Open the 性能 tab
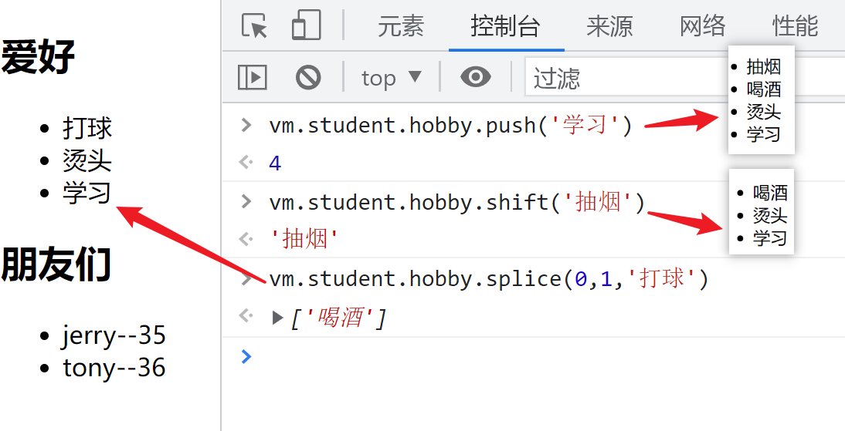Image resolution: width=845 pixels, height=431 pixels. pyautogui.click(x=795, y=26)
